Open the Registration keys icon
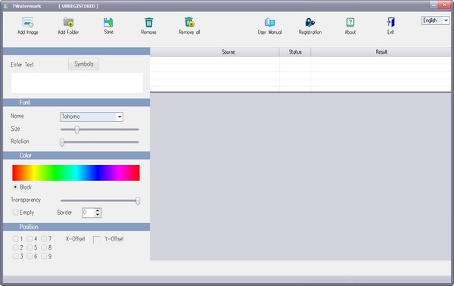Viewport: 454px width, 286px height. point(309,22)
